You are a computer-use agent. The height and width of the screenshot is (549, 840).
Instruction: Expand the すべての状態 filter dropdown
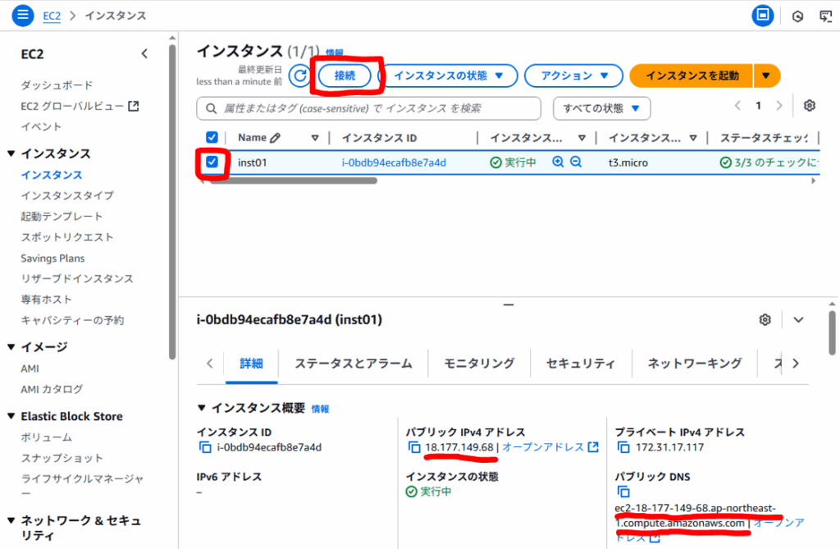click(x=601, y=108)
